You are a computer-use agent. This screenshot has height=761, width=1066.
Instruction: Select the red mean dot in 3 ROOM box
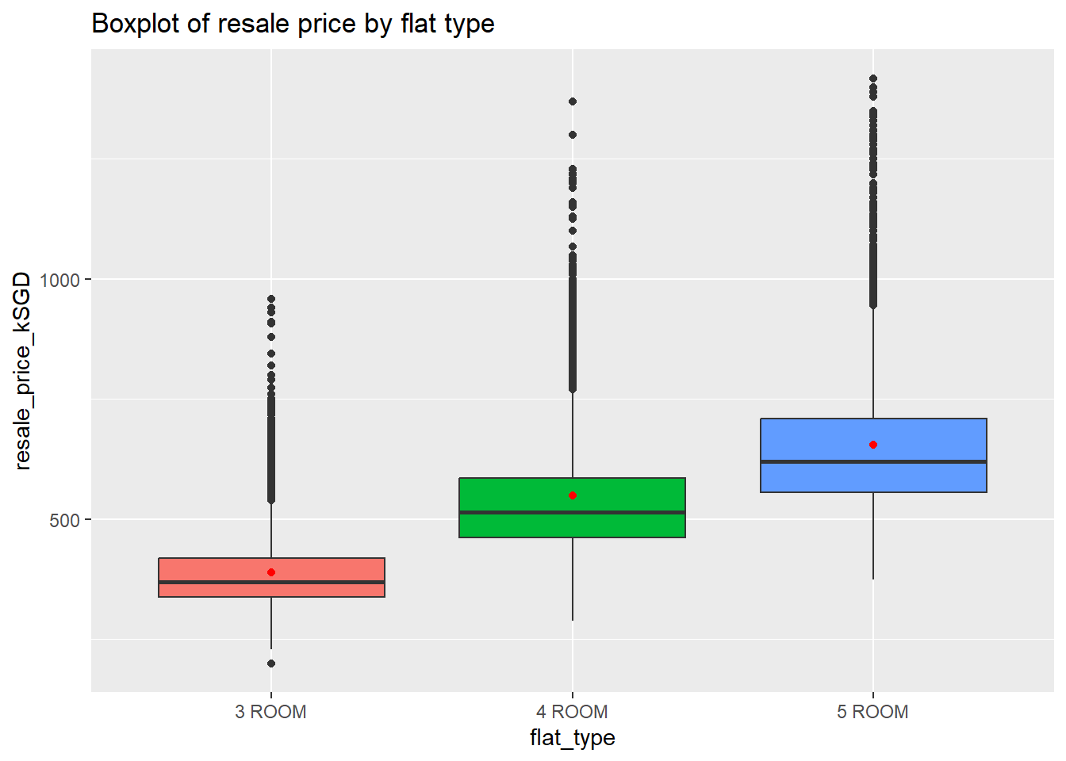(271, 572)
